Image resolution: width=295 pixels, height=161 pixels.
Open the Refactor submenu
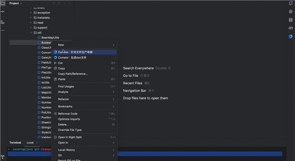(63, 99)
